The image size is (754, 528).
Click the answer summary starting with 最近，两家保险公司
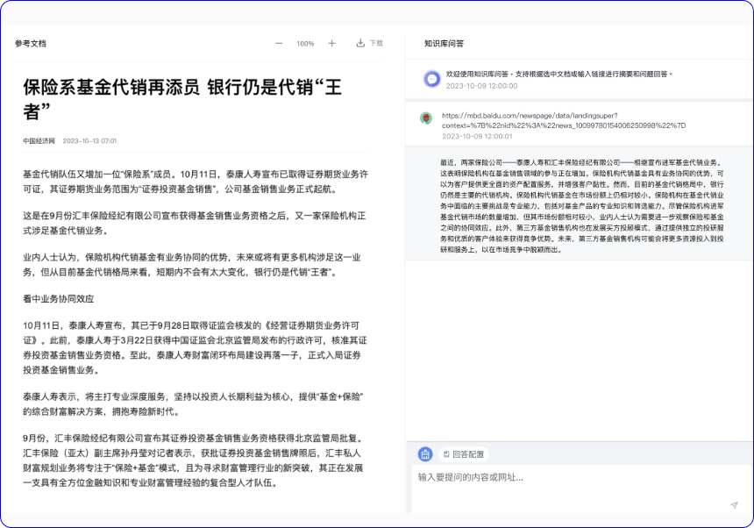click(x=582, y=206)
